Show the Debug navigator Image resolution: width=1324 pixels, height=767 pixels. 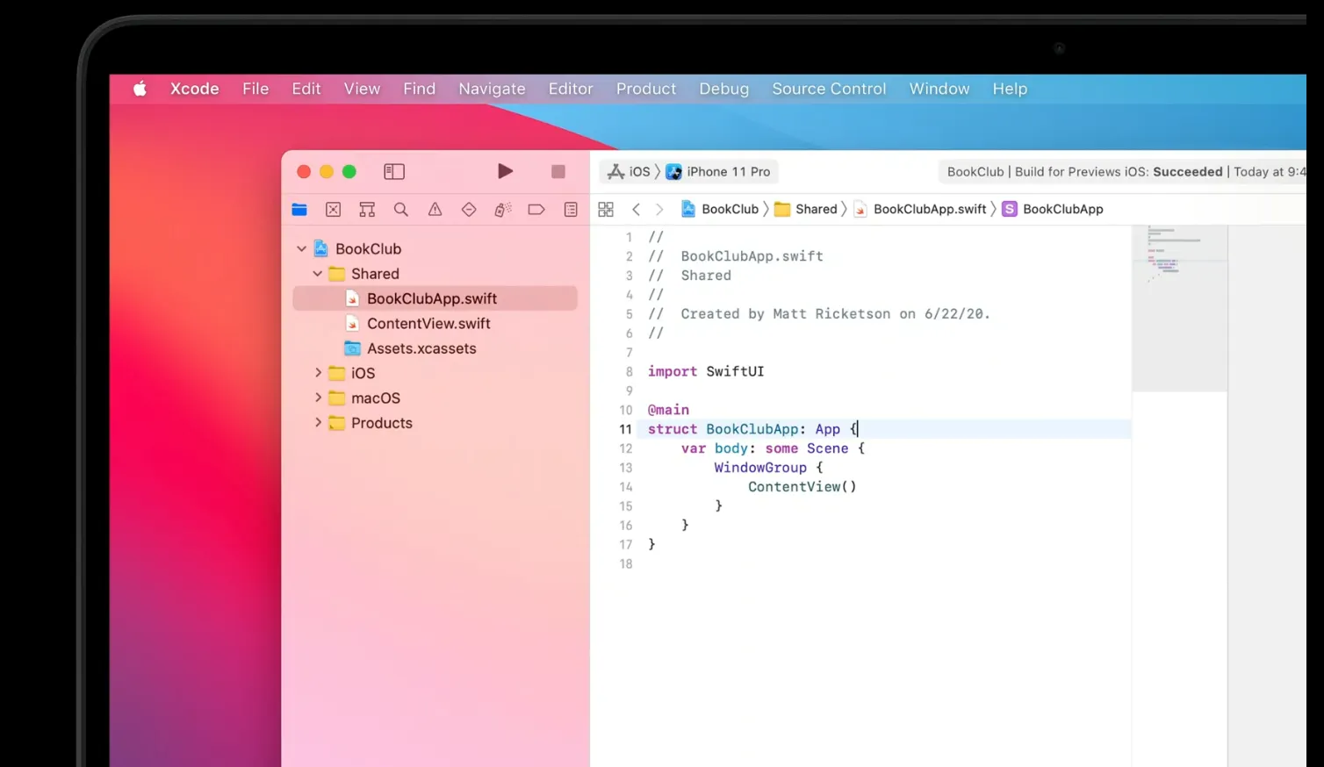click(502, 210)
